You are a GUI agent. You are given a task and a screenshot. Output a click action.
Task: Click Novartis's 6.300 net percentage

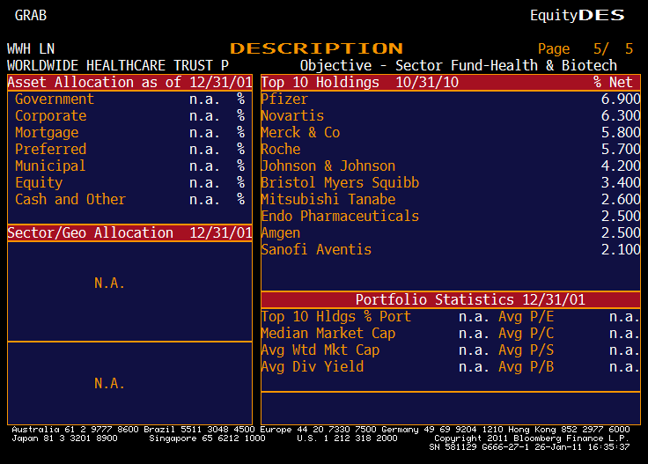(621, 115)
